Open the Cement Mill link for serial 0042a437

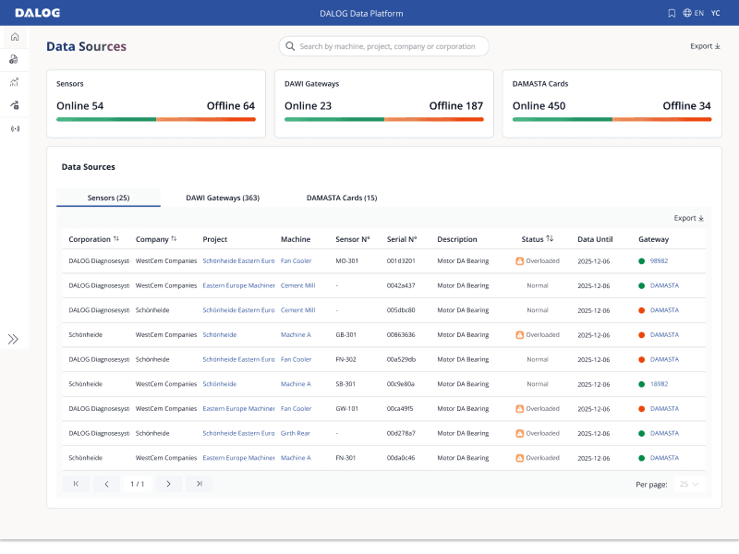point(297,285)
